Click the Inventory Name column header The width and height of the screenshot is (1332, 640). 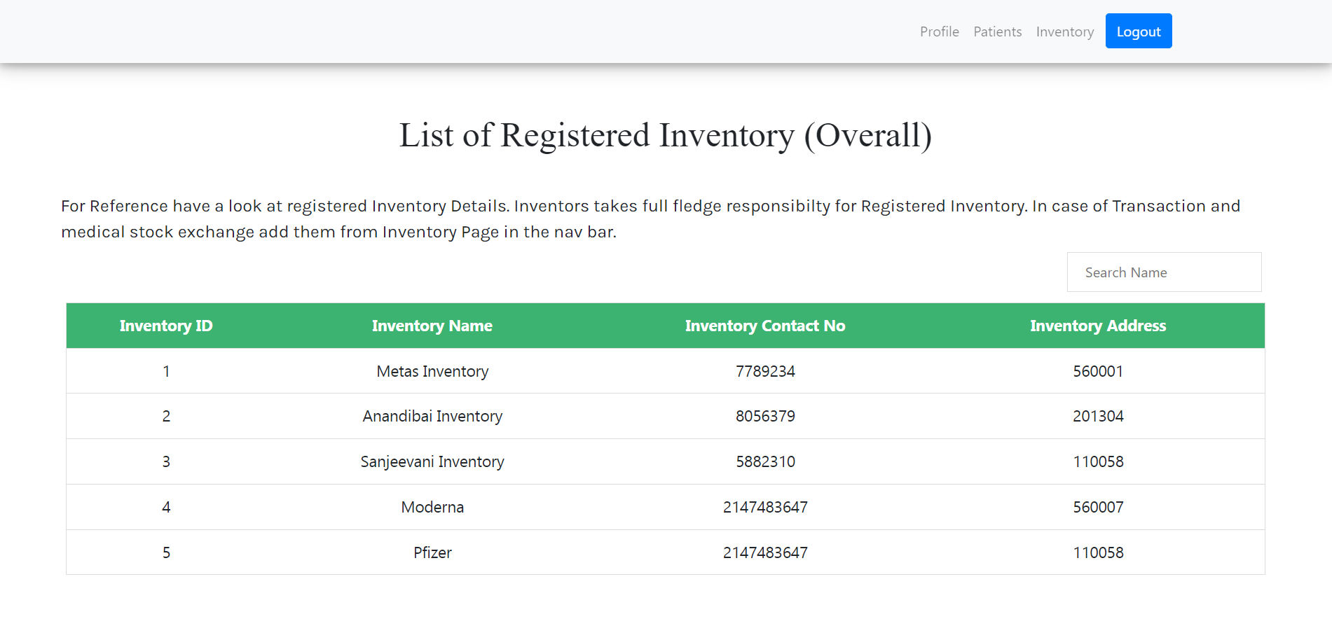click(432, 326)
